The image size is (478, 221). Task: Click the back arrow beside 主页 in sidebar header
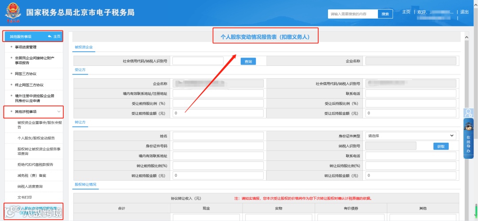[50, 37]
